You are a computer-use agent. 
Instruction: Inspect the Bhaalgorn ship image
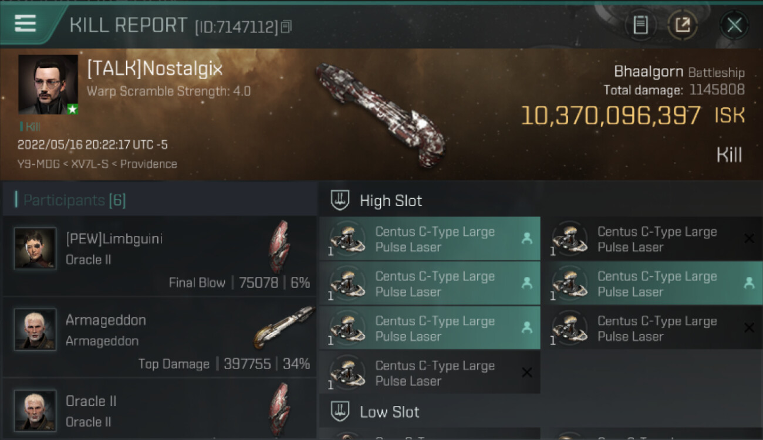coord(379,114)
